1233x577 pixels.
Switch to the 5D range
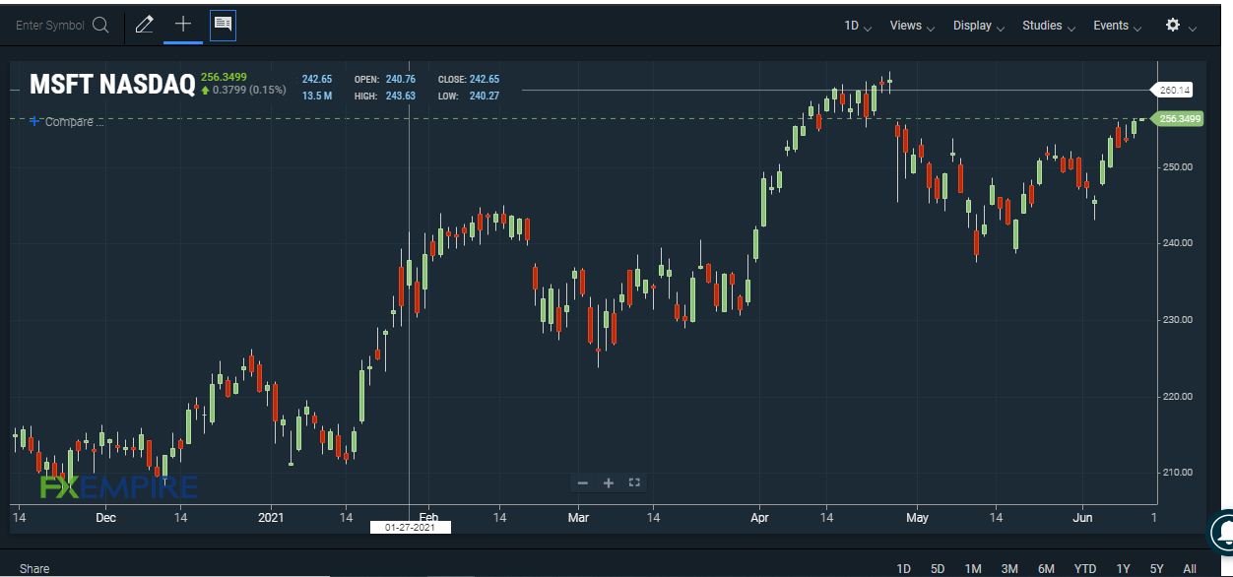click(x=938, y=569)
